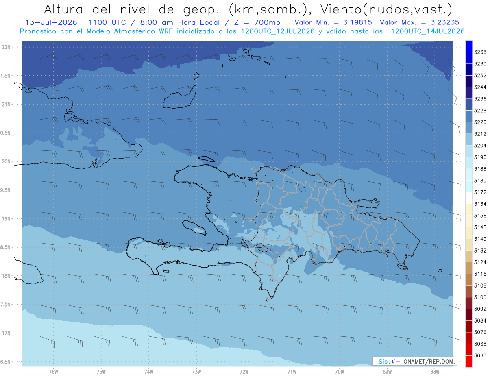Screen dimensions: 488x377
Task: Pick the swatch between 3228 and 3220
Action: pos(469,116)
